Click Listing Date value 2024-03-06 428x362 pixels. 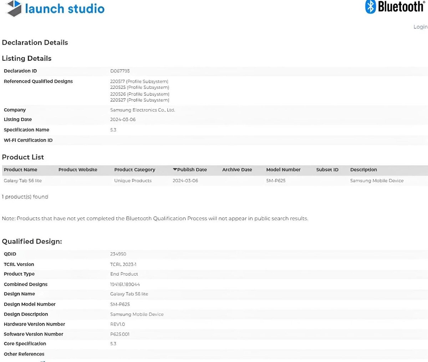123,119
